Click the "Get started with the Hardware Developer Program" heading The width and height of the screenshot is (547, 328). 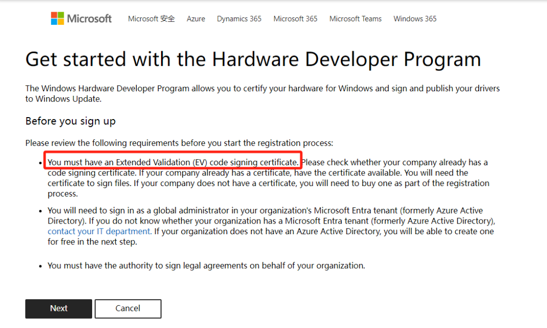tap(253, 59)
